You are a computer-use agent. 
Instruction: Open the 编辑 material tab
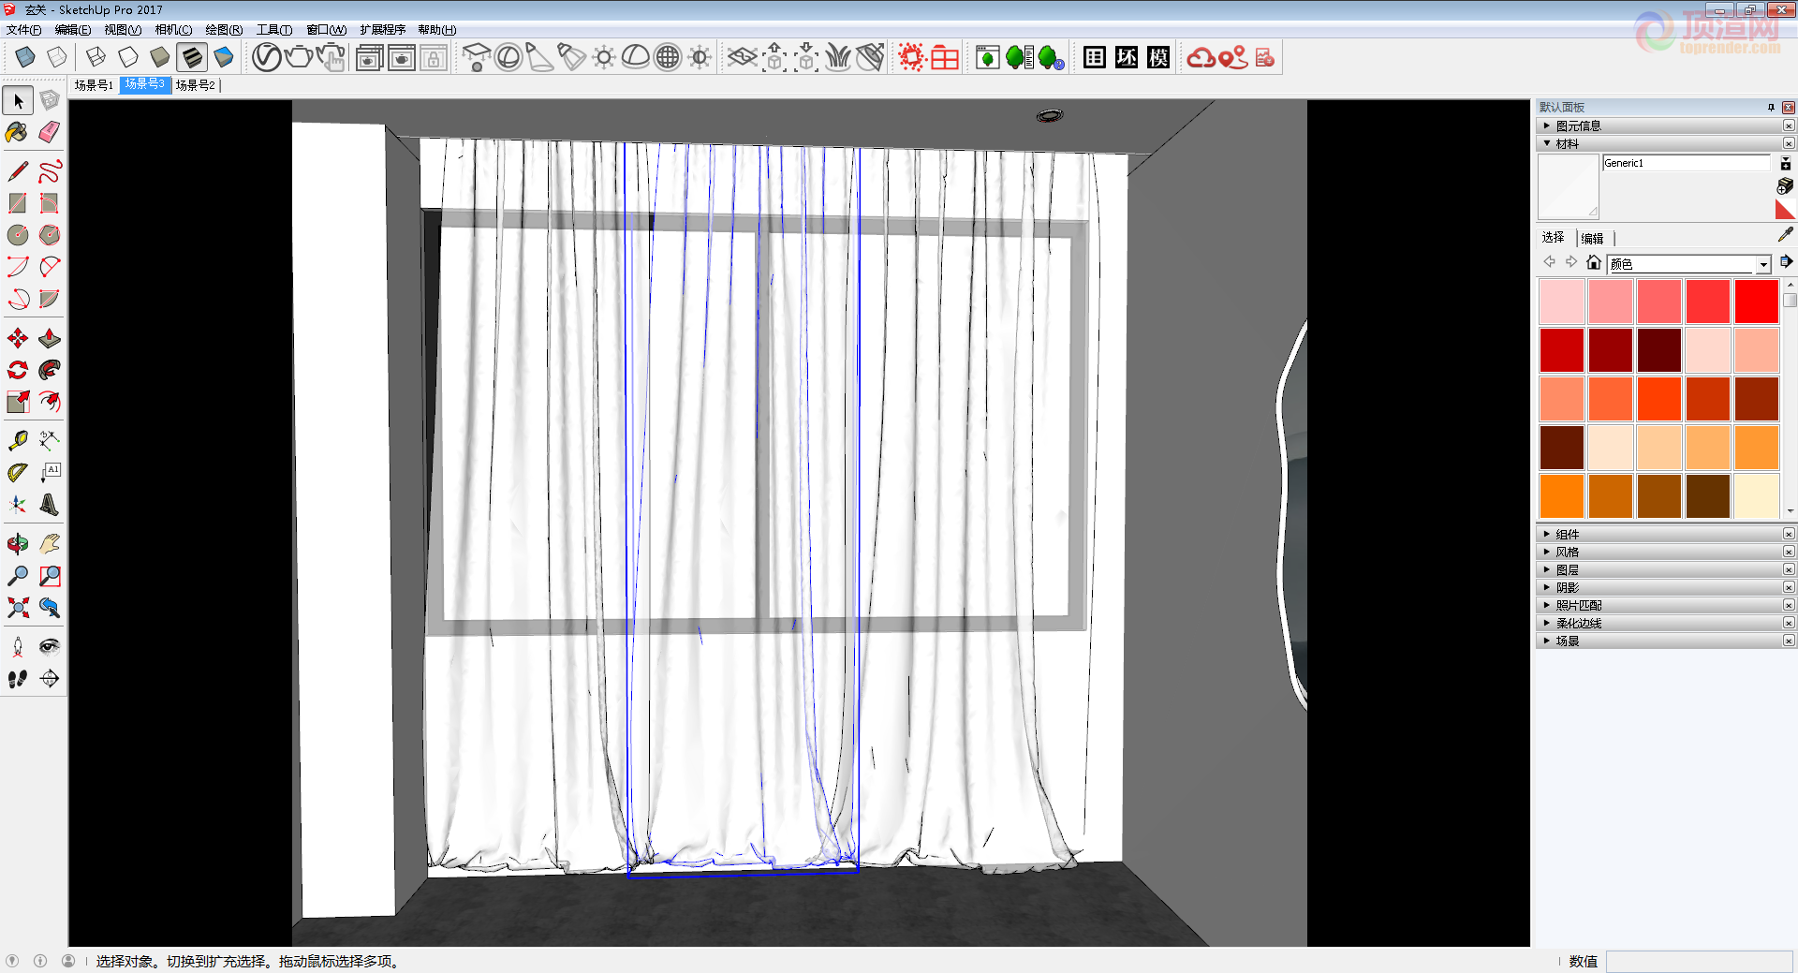[1592, 238]
